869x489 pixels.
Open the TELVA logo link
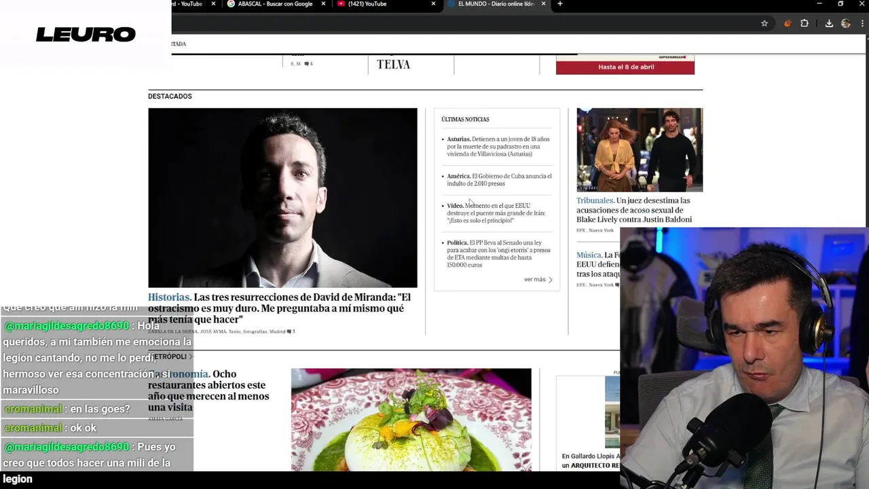(394, 65)
